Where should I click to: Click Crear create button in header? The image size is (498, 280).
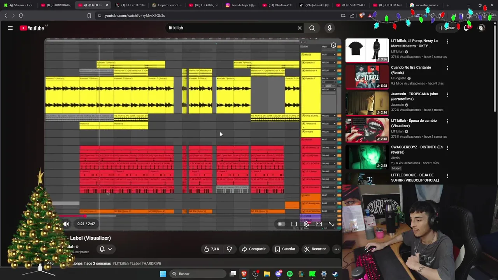coord(447,28)
